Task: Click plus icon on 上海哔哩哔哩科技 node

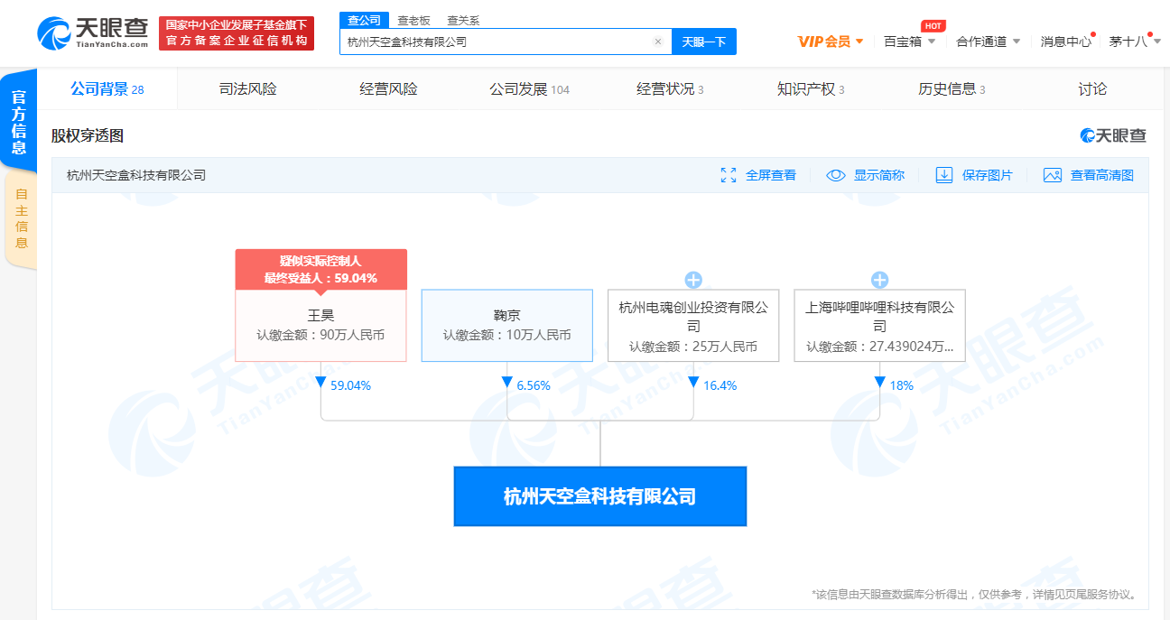Action: point(880,280)
